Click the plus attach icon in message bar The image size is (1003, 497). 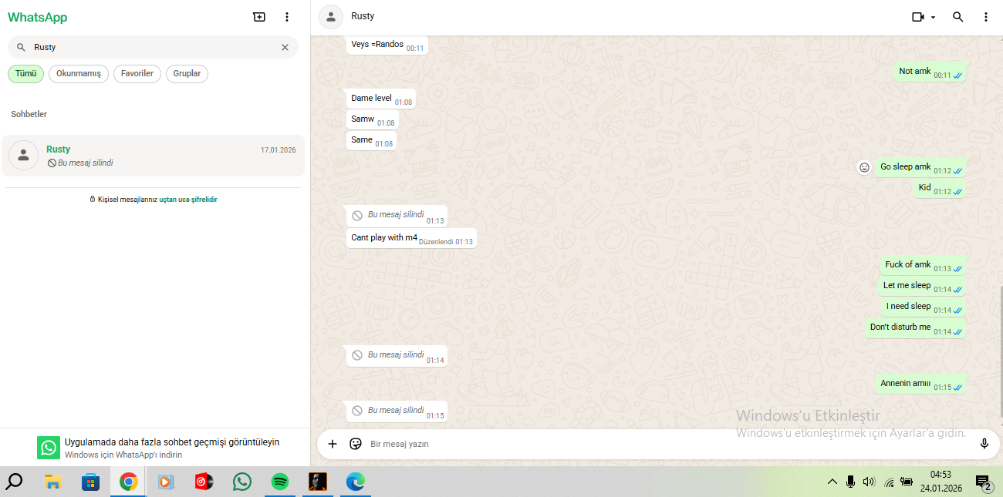333,444
